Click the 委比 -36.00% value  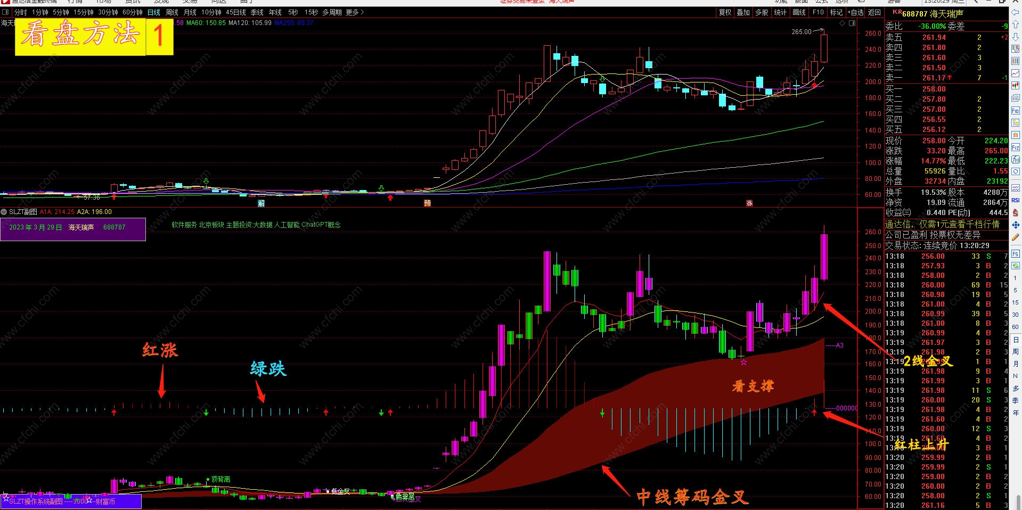932,26
